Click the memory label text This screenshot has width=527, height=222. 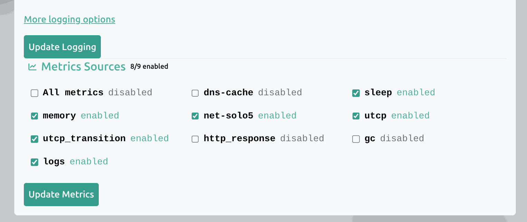point(59,116)
